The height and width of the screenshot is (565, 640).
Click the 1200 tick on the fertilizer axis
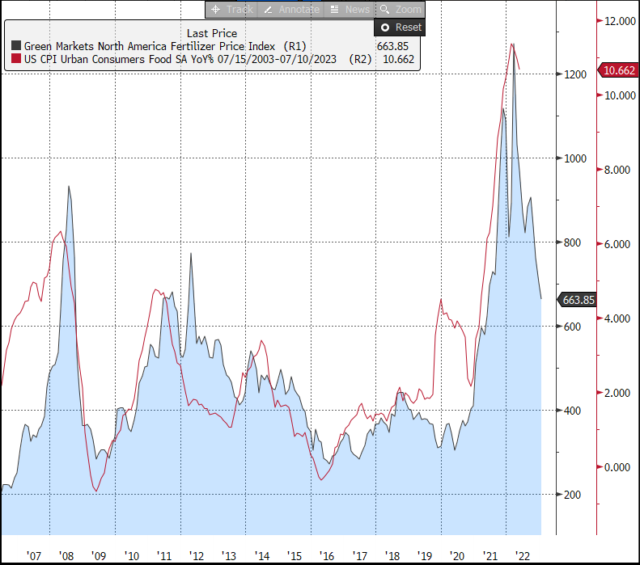575,74
